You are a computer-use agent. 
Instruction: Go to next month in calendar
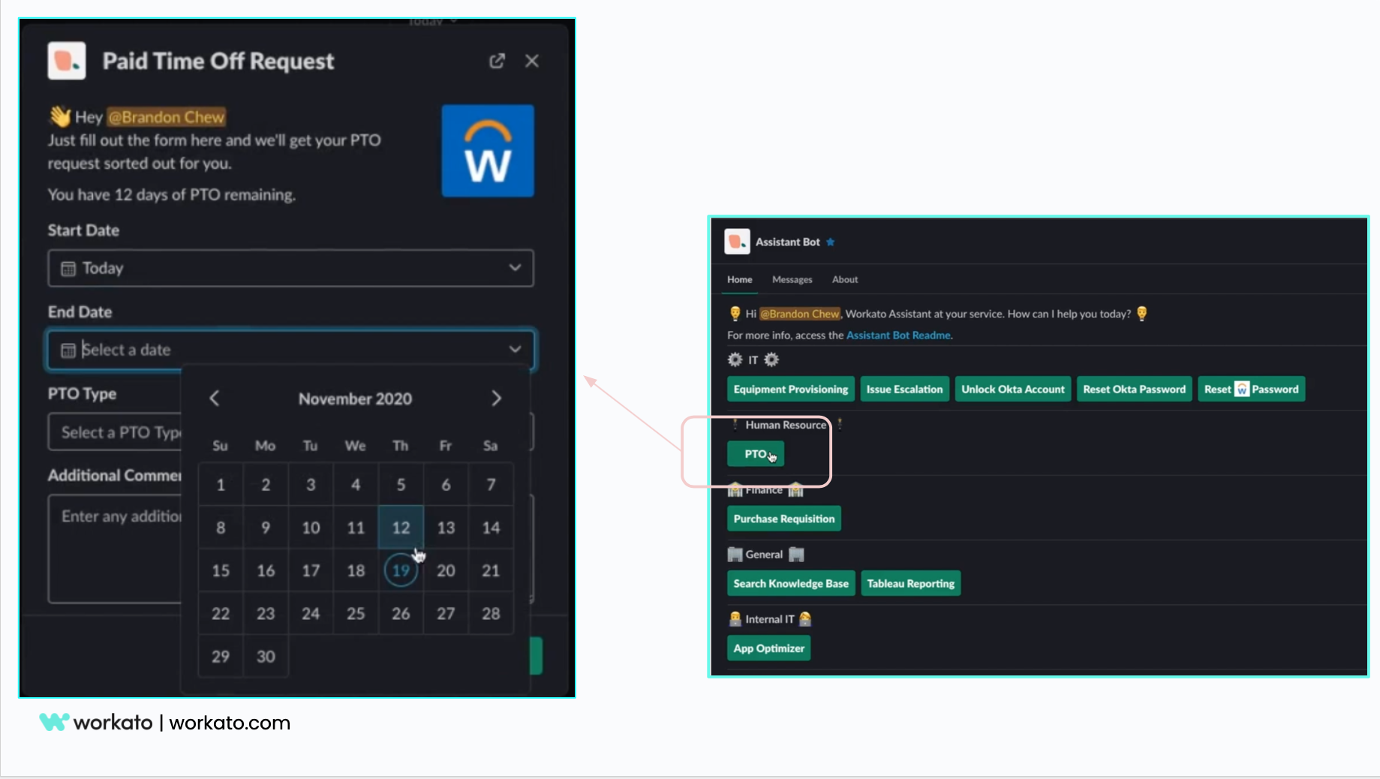point(496,399)
